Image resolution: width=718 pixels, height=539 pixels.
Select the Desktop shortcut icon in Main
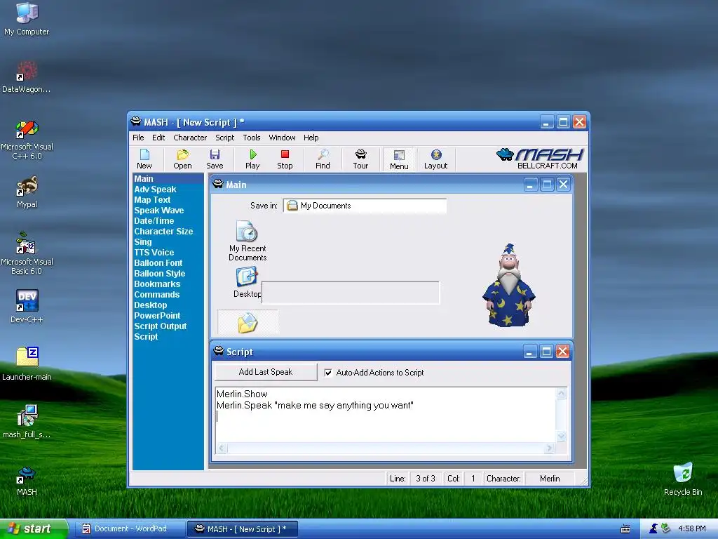coord(247,282)
